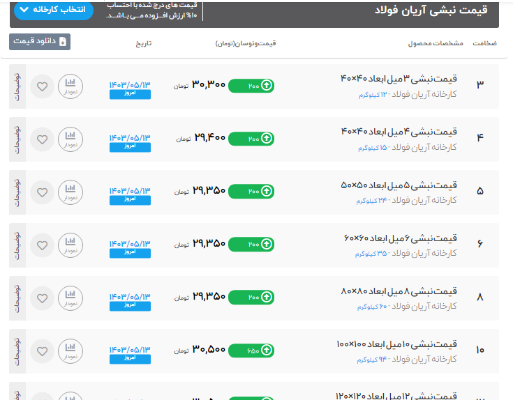513x400 pixels.
Task: Click the تاریخ column header
Action: click(x=143, y=43)
